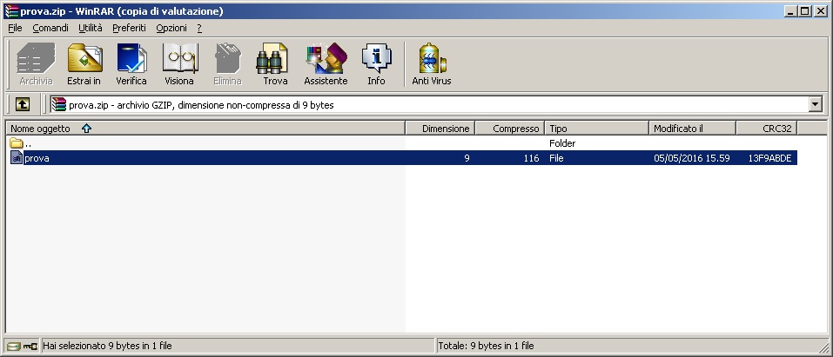833x357 pixels.
Task: Click the Estrai in toolbar icon
Action: 84,64
